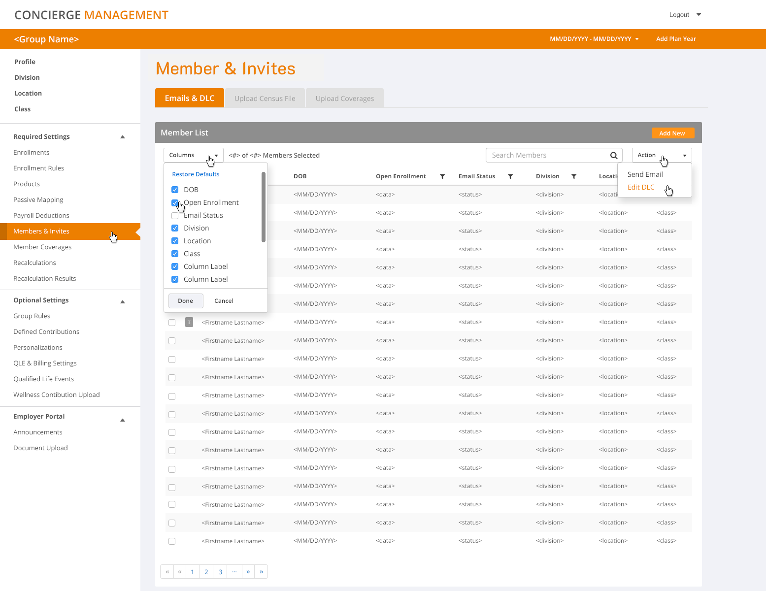Image resolution: width=766 pixels, height=591 pixels.
Task: Uncheck the Class column checkbox
Action: [175, 254]
